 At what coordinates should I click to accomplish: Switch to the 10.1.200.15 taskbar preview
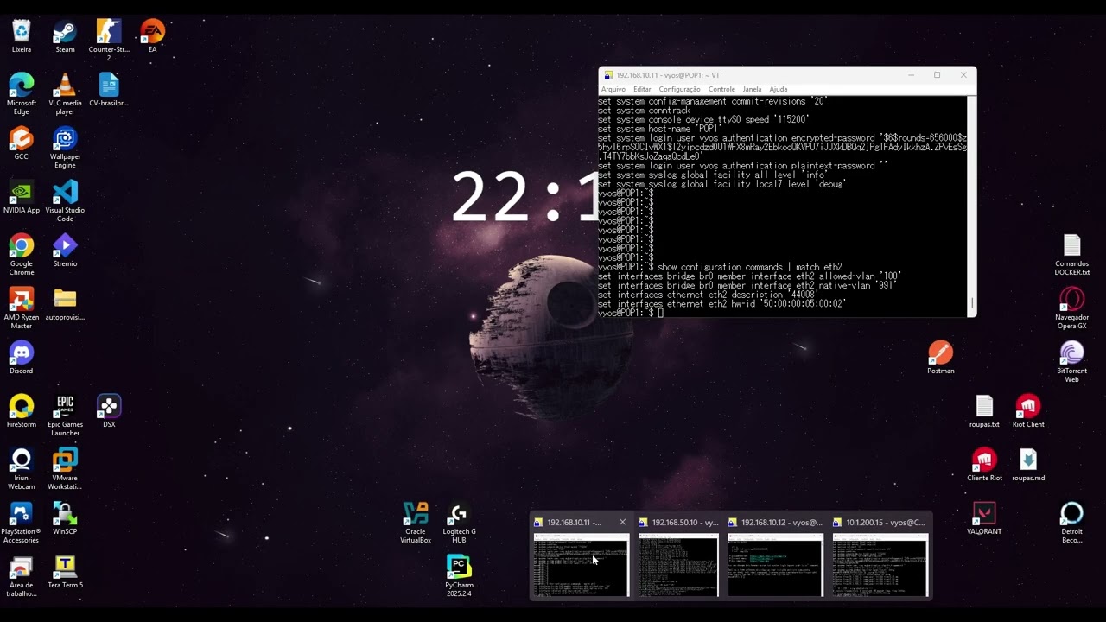[x=880, y=556]
